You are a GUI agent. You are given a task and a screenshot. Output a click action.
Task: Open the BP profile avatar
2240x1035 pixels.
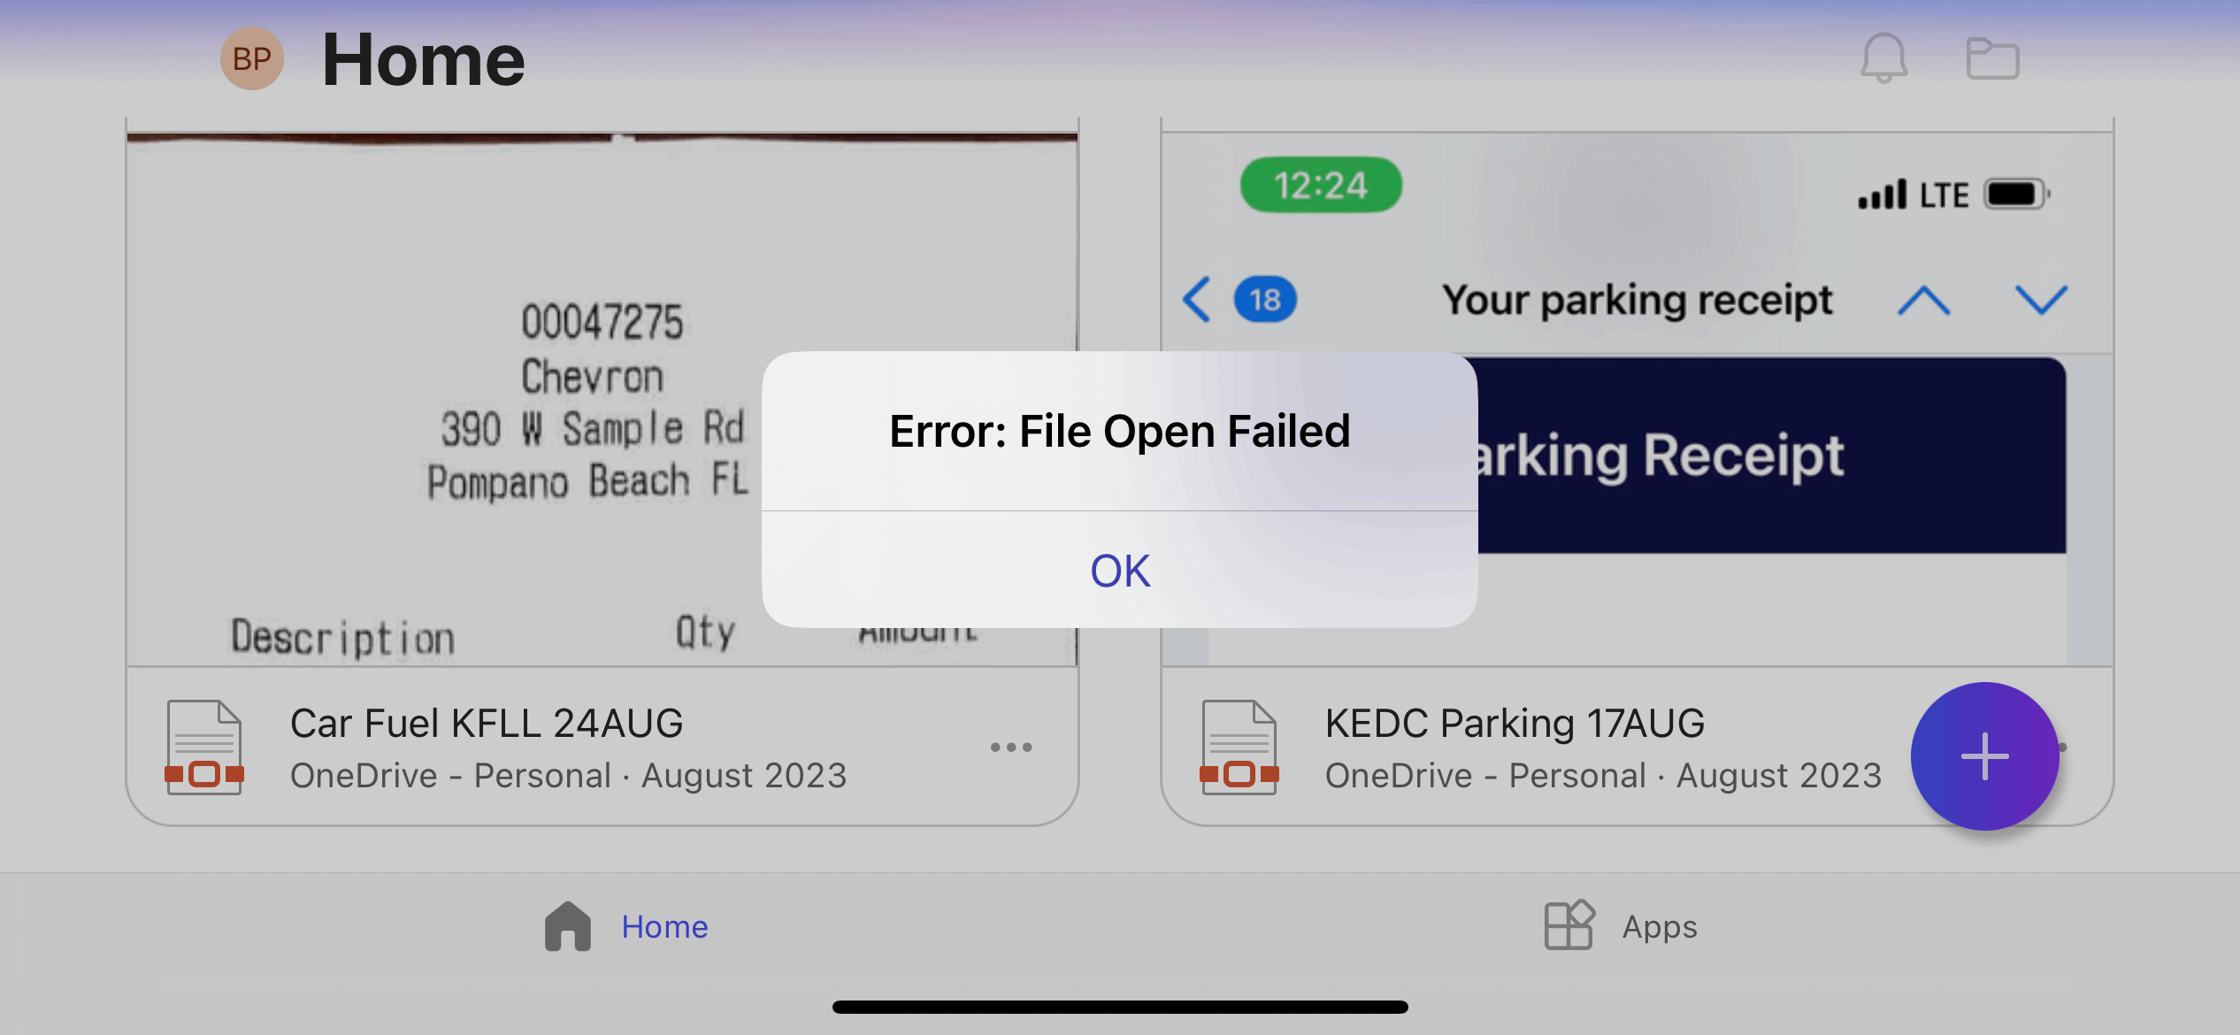[x=252, y=58]
